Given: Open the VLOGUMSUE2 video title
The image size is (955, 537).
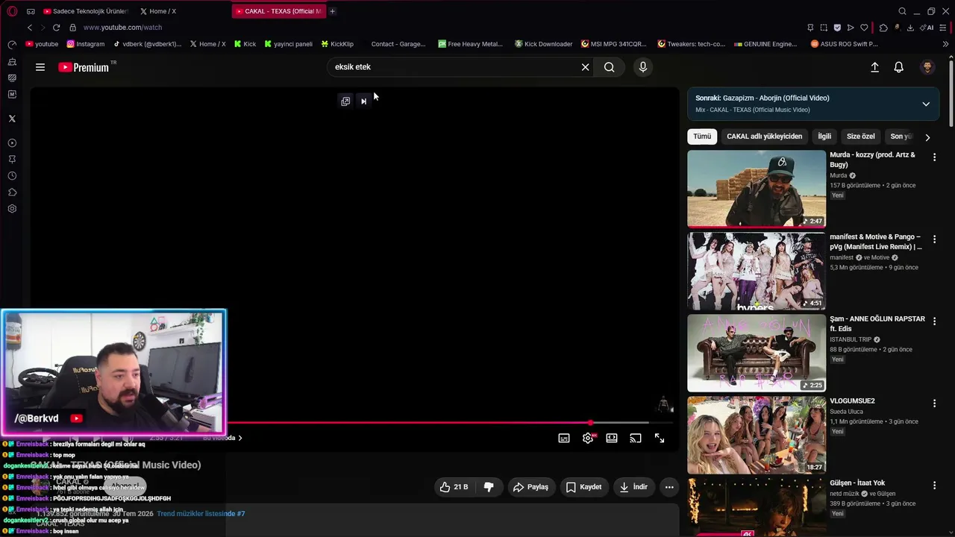Looking at the screenshot, I should pyautogui.click(x=852, y=401).
